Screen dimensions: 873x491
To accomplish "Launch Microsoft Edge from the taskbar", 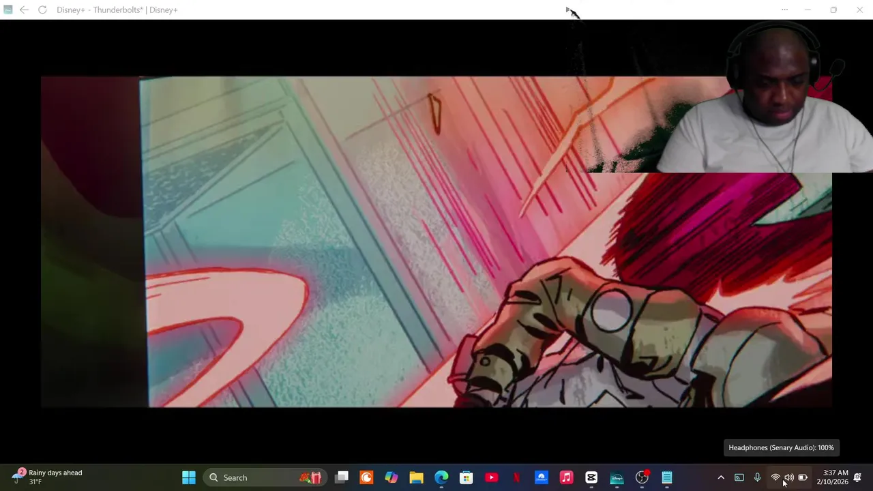I will coord(441,477).
